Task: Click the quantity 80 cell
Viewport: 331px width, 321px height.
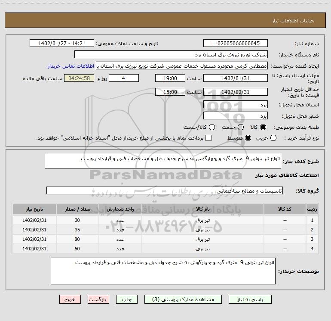Action: pyautogui.click(x=77, y=239)
